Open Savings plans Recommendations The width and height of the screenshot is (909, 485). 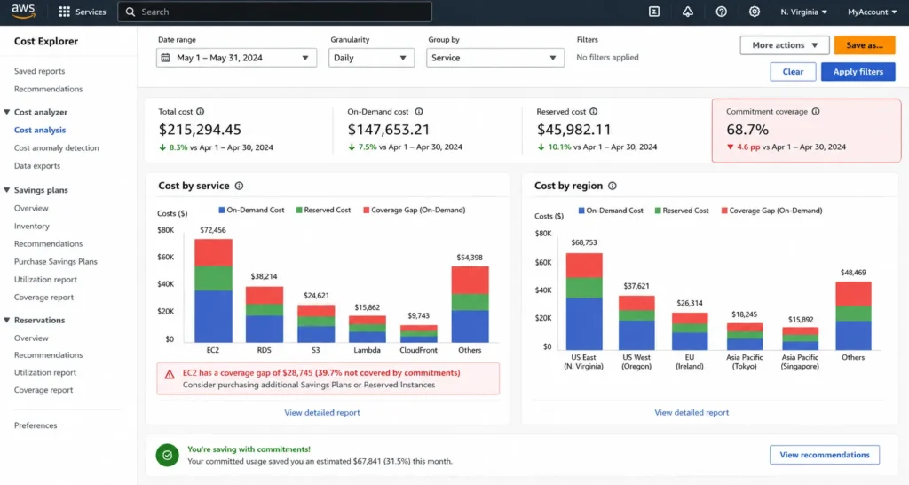pyautogui.click(x=48, y=244)
